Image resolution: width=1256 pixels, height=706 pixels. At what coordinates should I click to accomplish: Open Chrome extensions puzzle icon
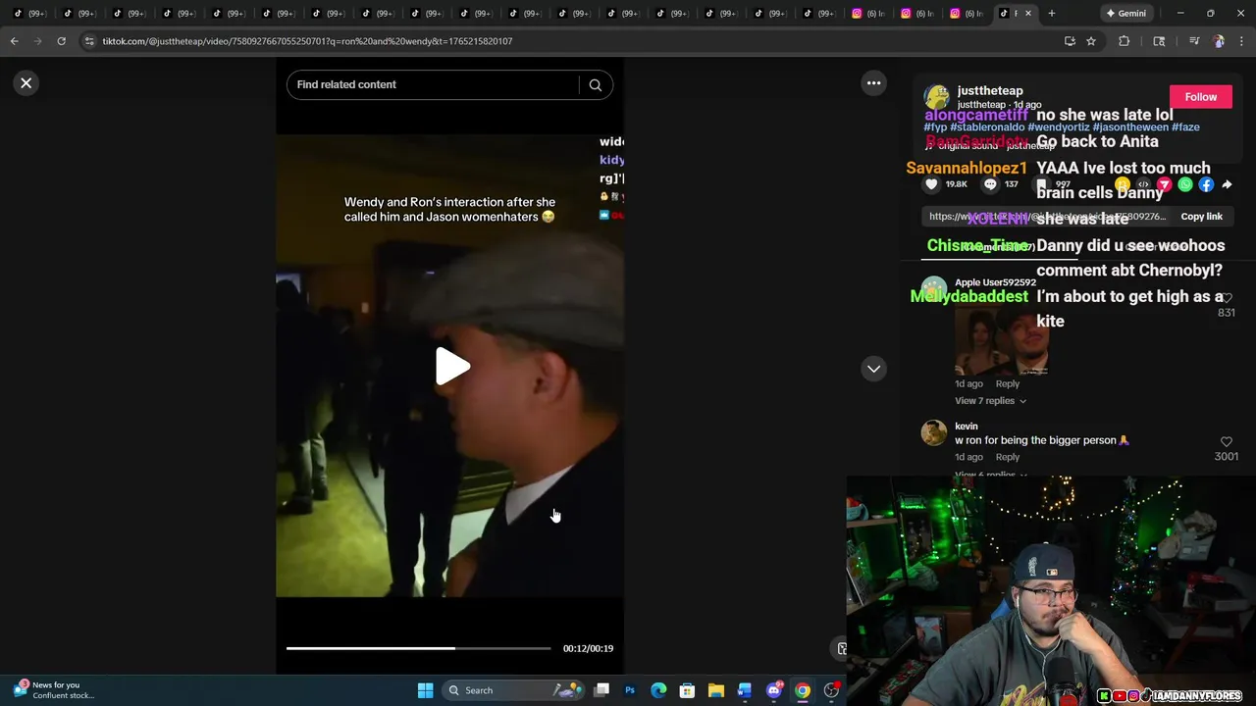tap(1125, 41)
